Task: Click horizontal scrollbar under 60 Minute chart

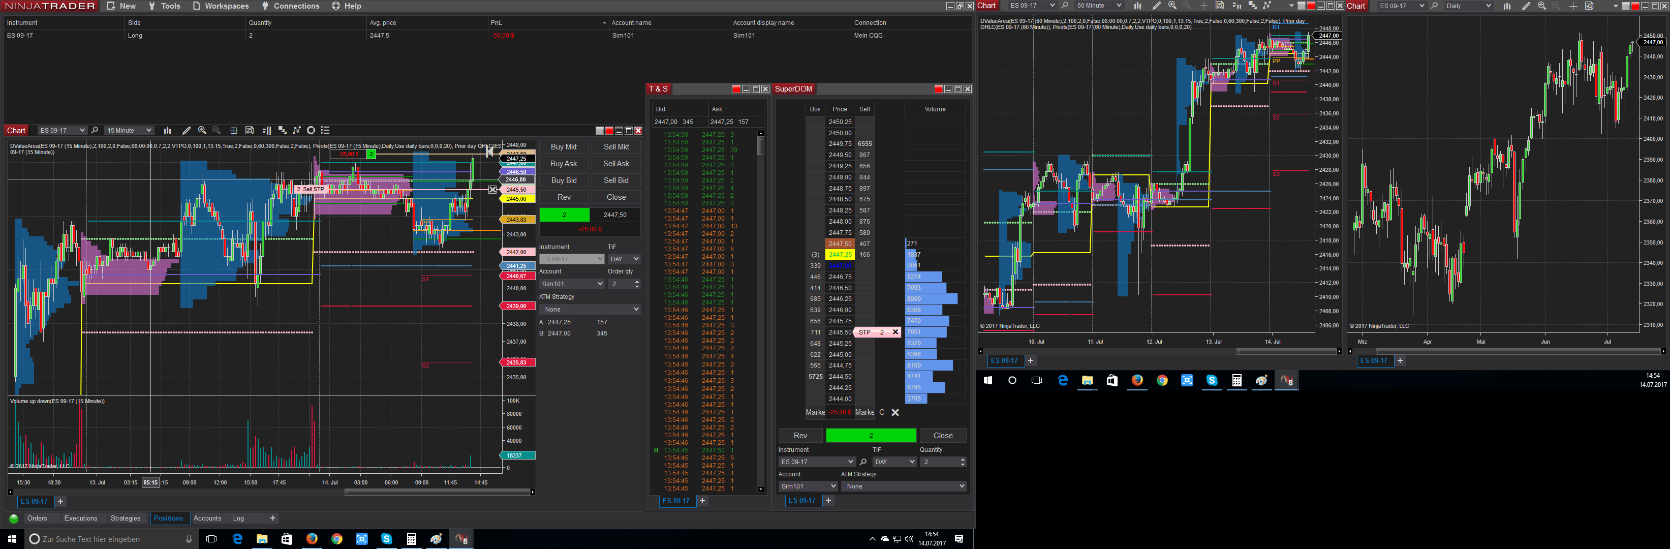Action: tap(1287, 351)
